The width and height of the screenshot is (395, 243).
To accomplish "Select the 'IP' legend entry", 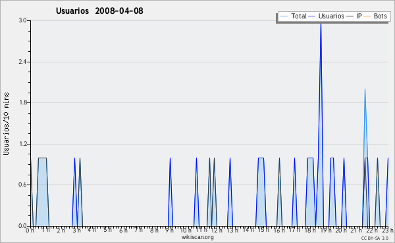I will coord(354,16).
